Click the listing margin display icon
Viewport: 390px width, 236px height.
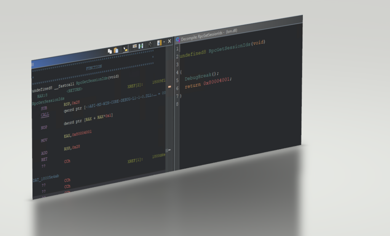(160, 43)
